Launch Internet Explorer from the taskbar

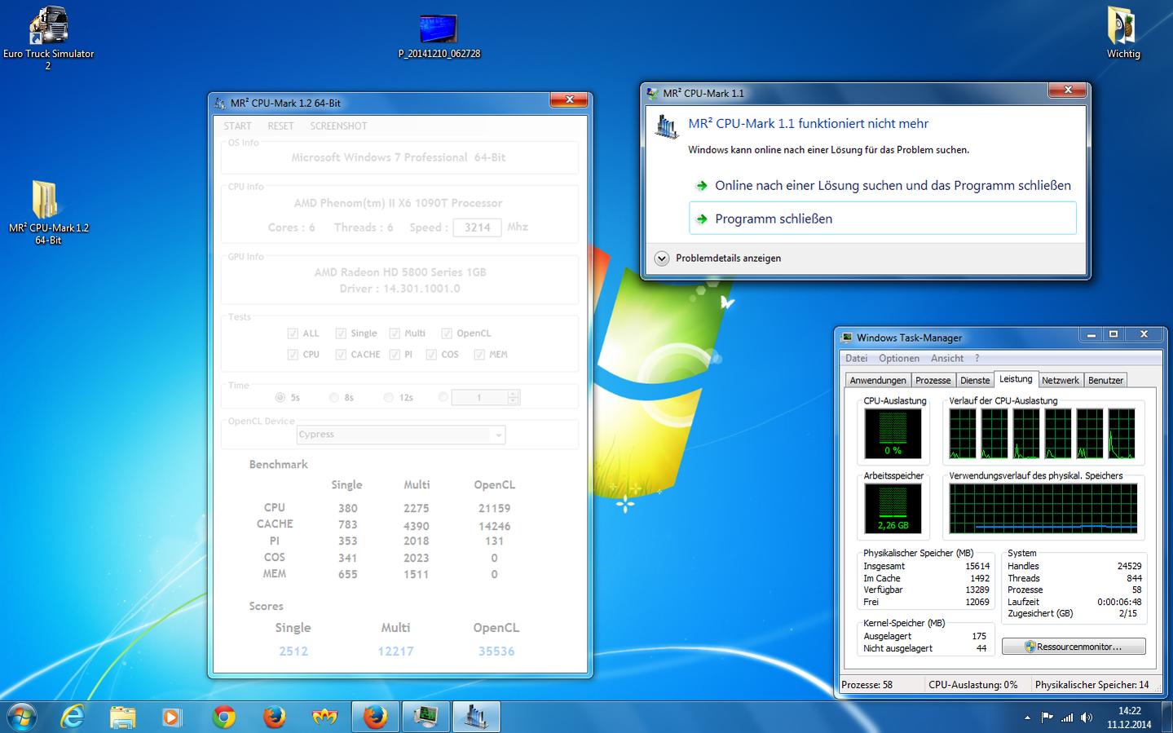73,717
